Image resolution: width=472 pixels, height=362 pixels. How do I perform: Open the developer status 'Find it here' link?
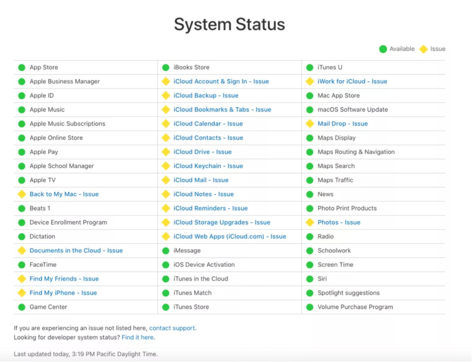point(137,337)
